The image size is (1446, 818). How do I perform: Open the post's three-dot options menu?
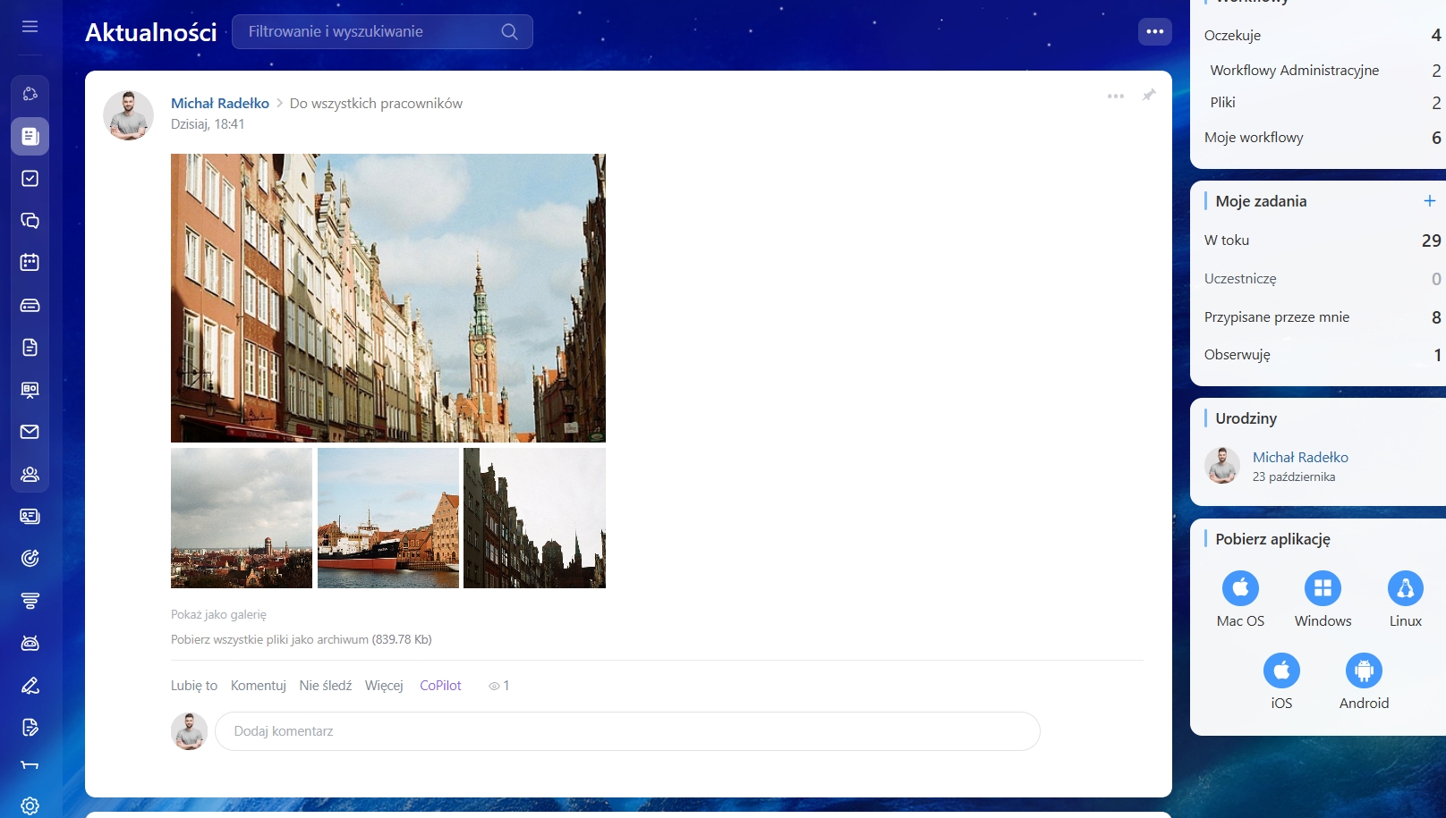click(1115, 96)
